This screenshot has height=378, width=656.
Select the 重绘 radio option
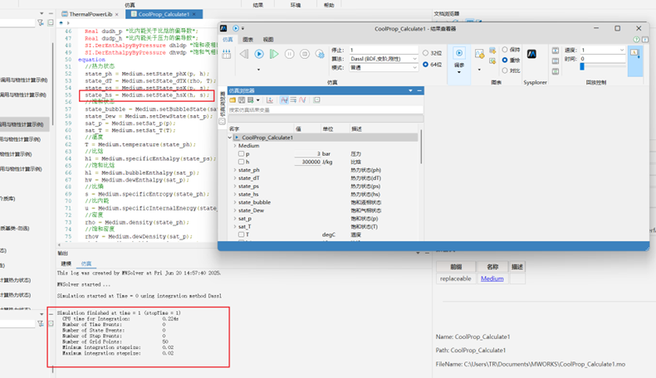505,61
